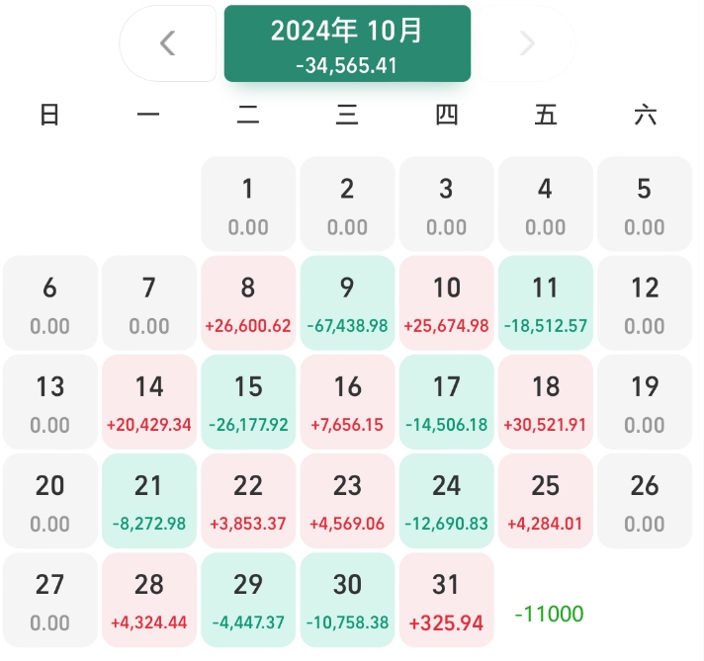View October 24 entry -12,690.83

pos(447,501)
